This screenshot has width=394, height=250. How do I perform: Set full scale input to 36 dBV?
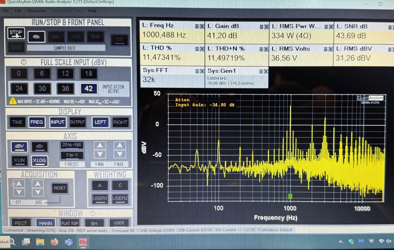point(65,89)
